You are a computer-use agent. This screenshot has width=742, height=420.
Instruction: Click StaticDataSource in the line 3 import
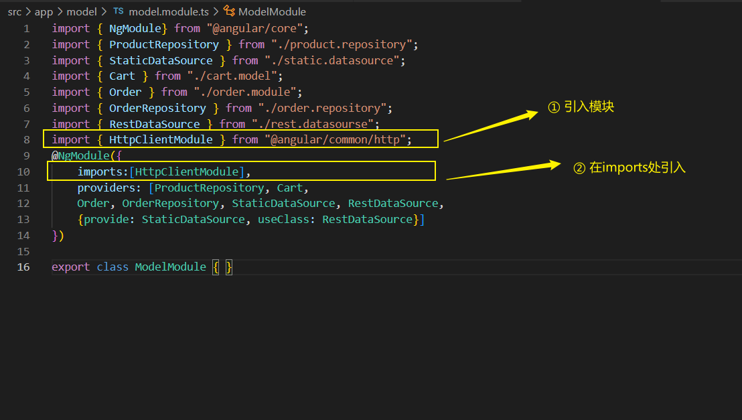(x=161, y=60)
